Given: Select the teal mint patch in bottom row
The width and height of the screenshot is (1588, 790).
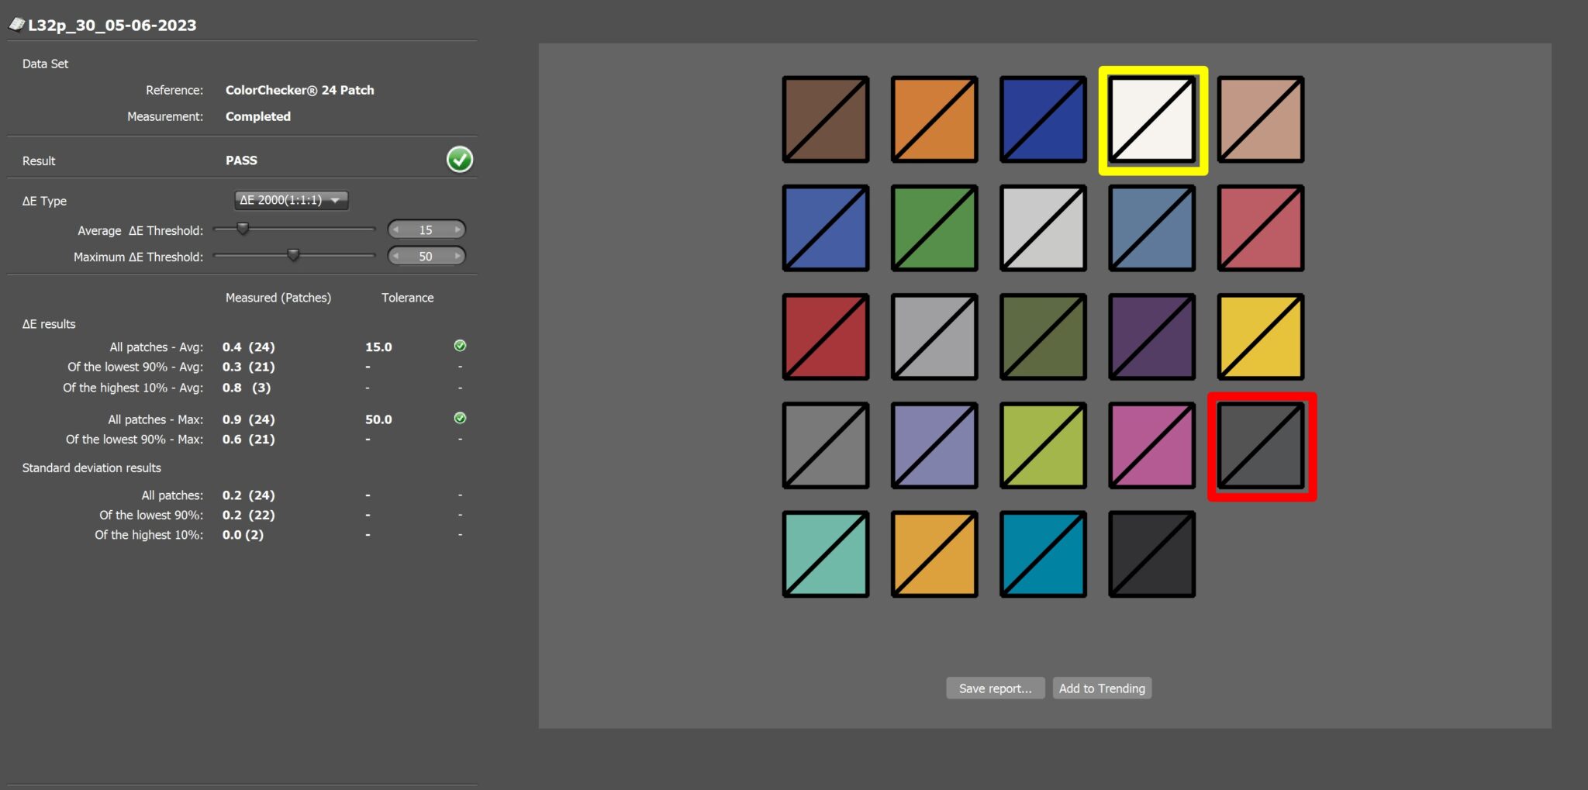Looking at the screenshot, I should coord(826,554).
